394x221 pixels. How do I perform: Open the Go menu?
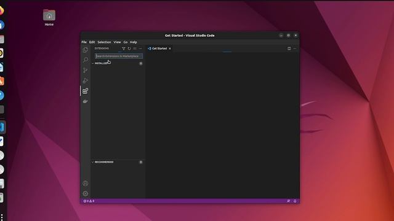126,42
